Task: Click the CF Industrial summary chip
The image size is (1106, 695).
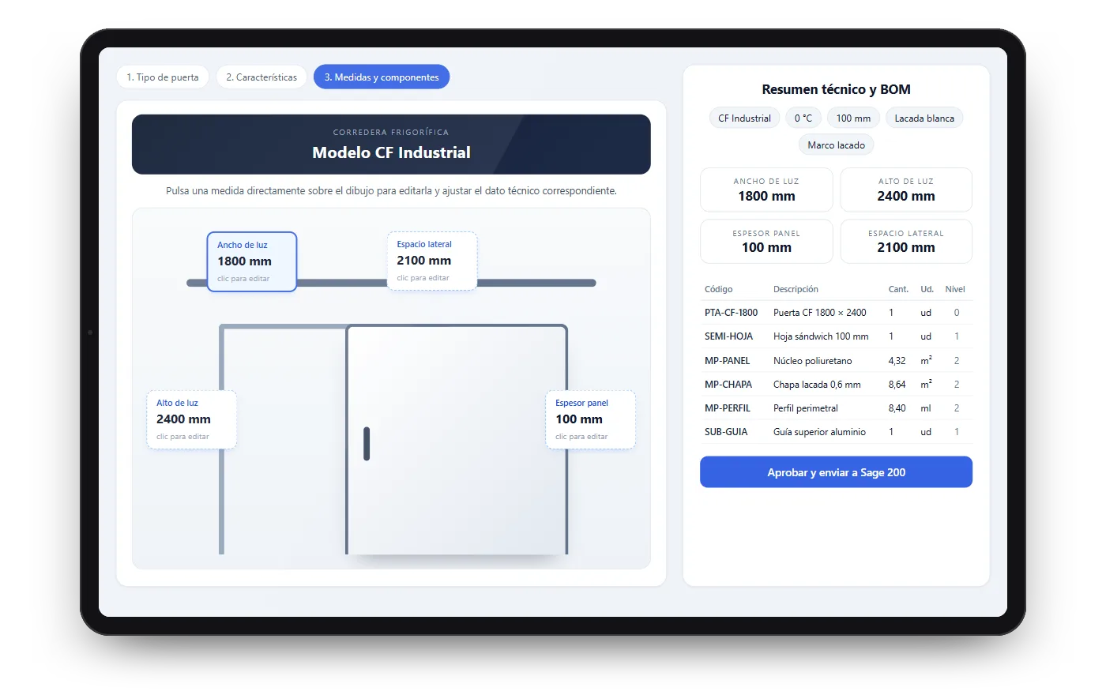Action: click(x=744, y=118)
